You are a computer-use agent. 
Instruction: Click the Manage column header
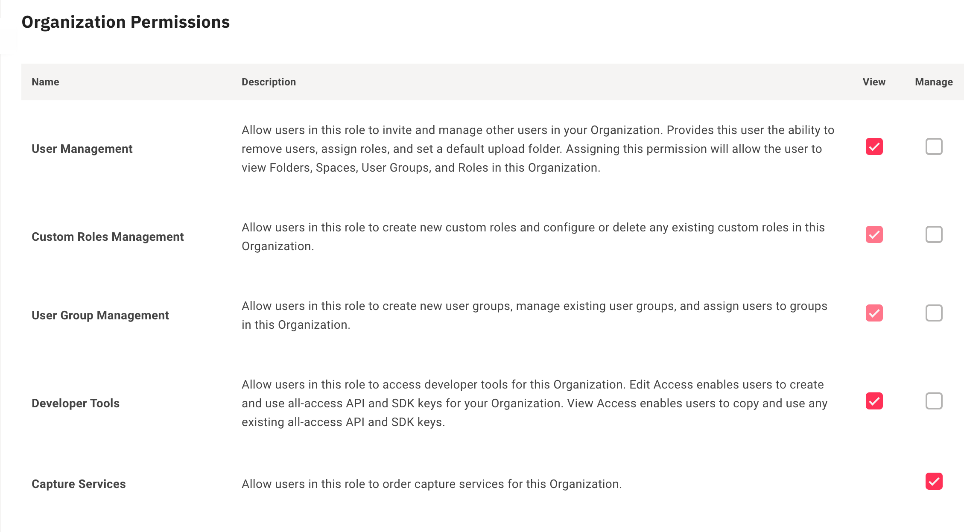point(933,82)
